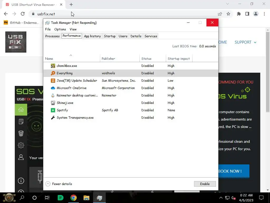This screenshot has width=270, height=203.
Task: Open Chrome profile avatar
Action: pyautogui.click(x=256, y=14)
